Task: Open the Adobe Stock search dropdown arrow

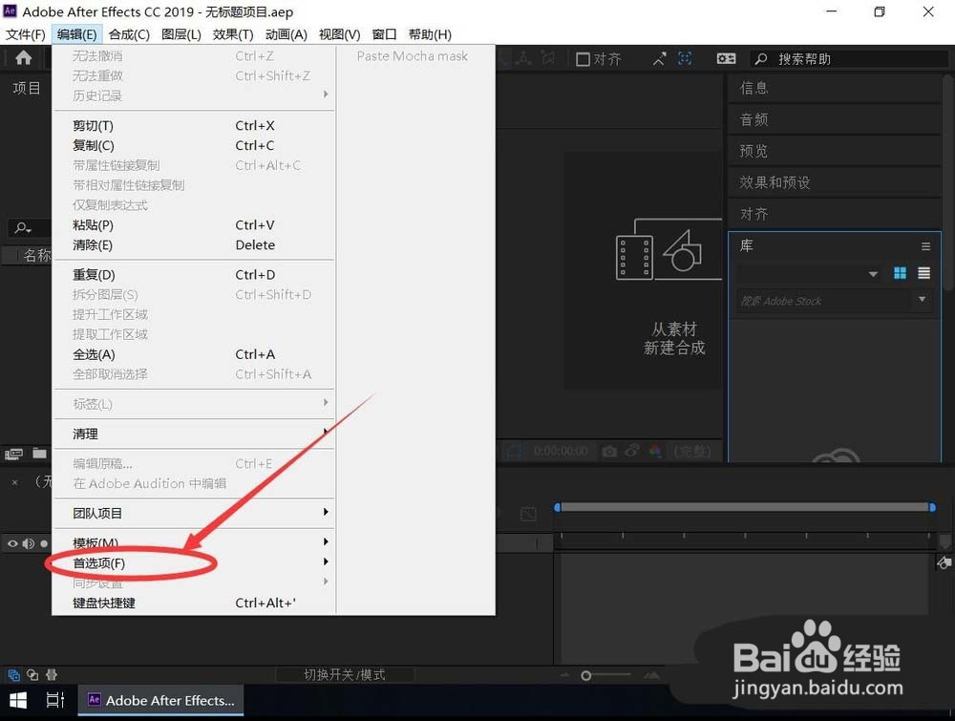Action: (x=923, y=299)
